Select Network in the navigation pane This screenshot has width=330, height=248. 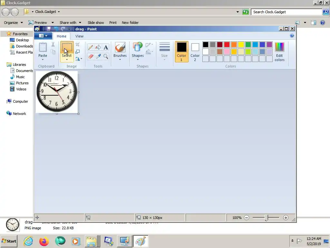point(16,114)
